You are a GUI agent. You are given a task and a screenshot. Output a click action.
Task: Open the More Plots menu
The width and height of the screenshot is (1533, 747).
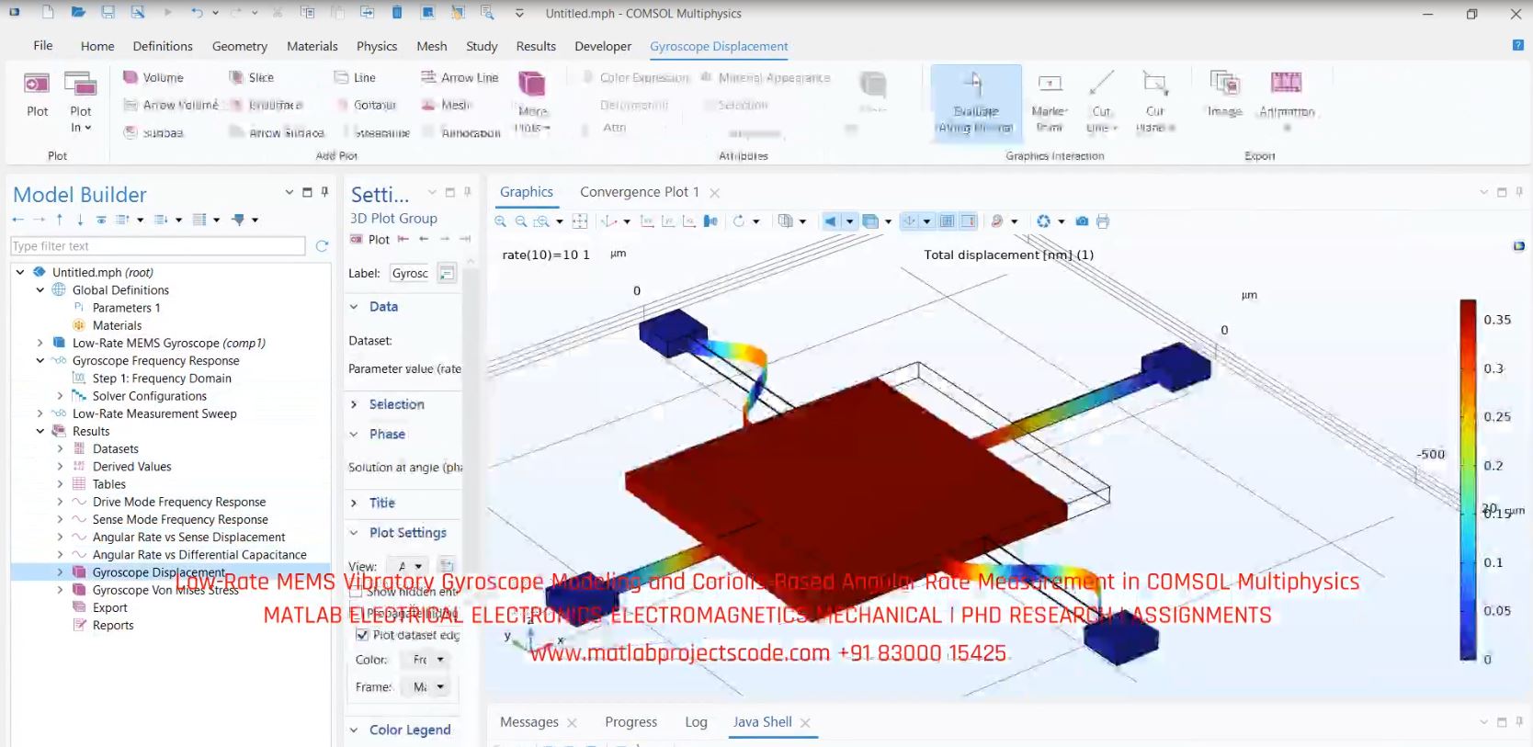(532, 101)
